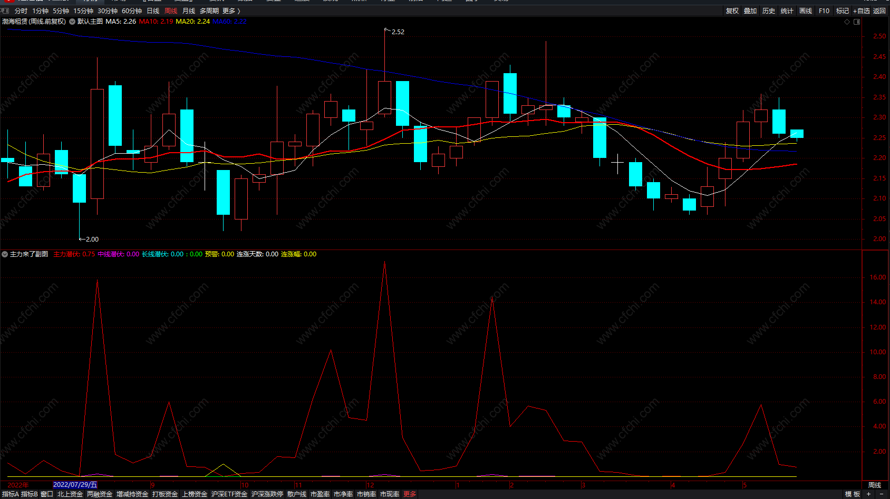This screenshot has width=890, height=499.
Task: Click the red 更多 indicators link
Action: pos(410,494)
